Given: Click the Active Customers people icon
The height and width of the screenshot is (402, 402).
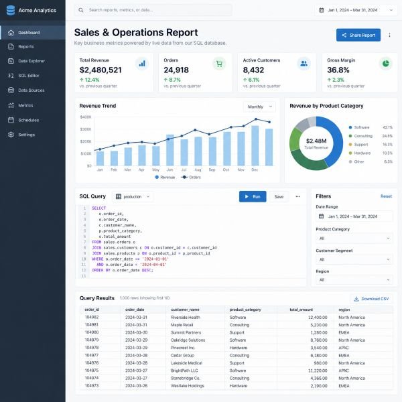Looking at the screenshot, I should pyautogui.click(x=304, y=64).
